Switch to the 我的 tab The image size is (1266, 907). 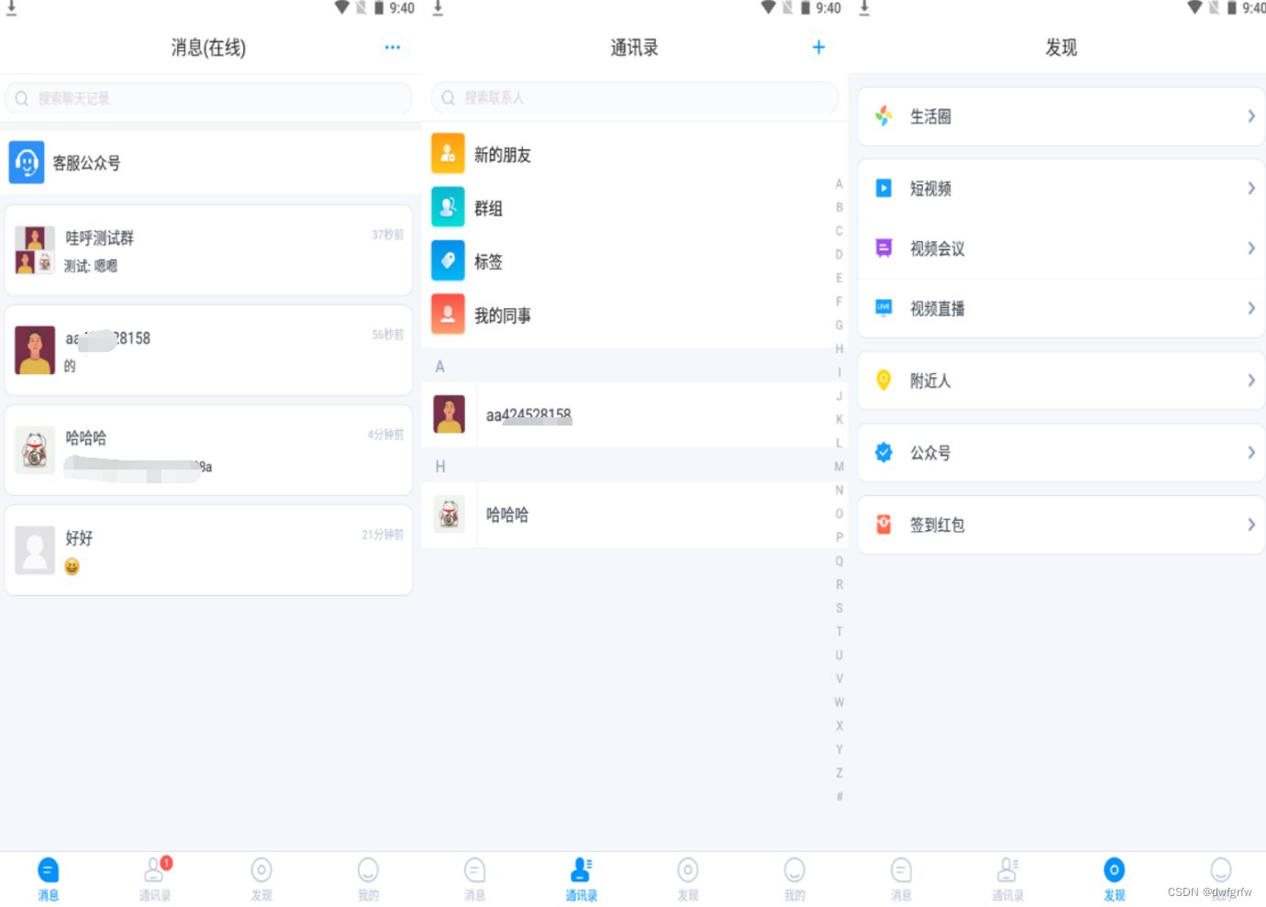pos(368,878)
